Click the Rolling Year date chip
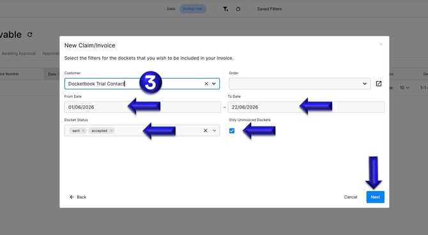 click(193, 9)
